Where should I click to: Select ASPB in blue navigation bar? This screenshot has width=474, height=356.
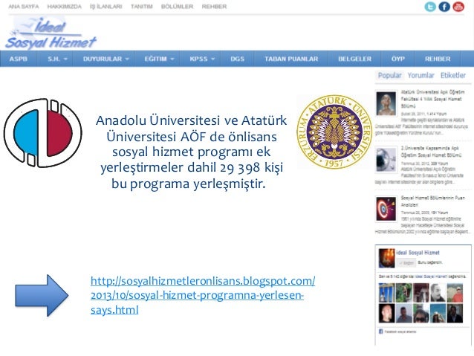pyautogui.click(x=19, y=59)
